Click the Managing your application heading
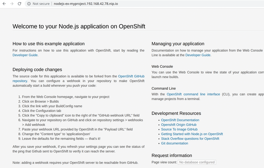The height and width of the screenshot is (168, 264). pyautogui.click(x=178, y=44)
